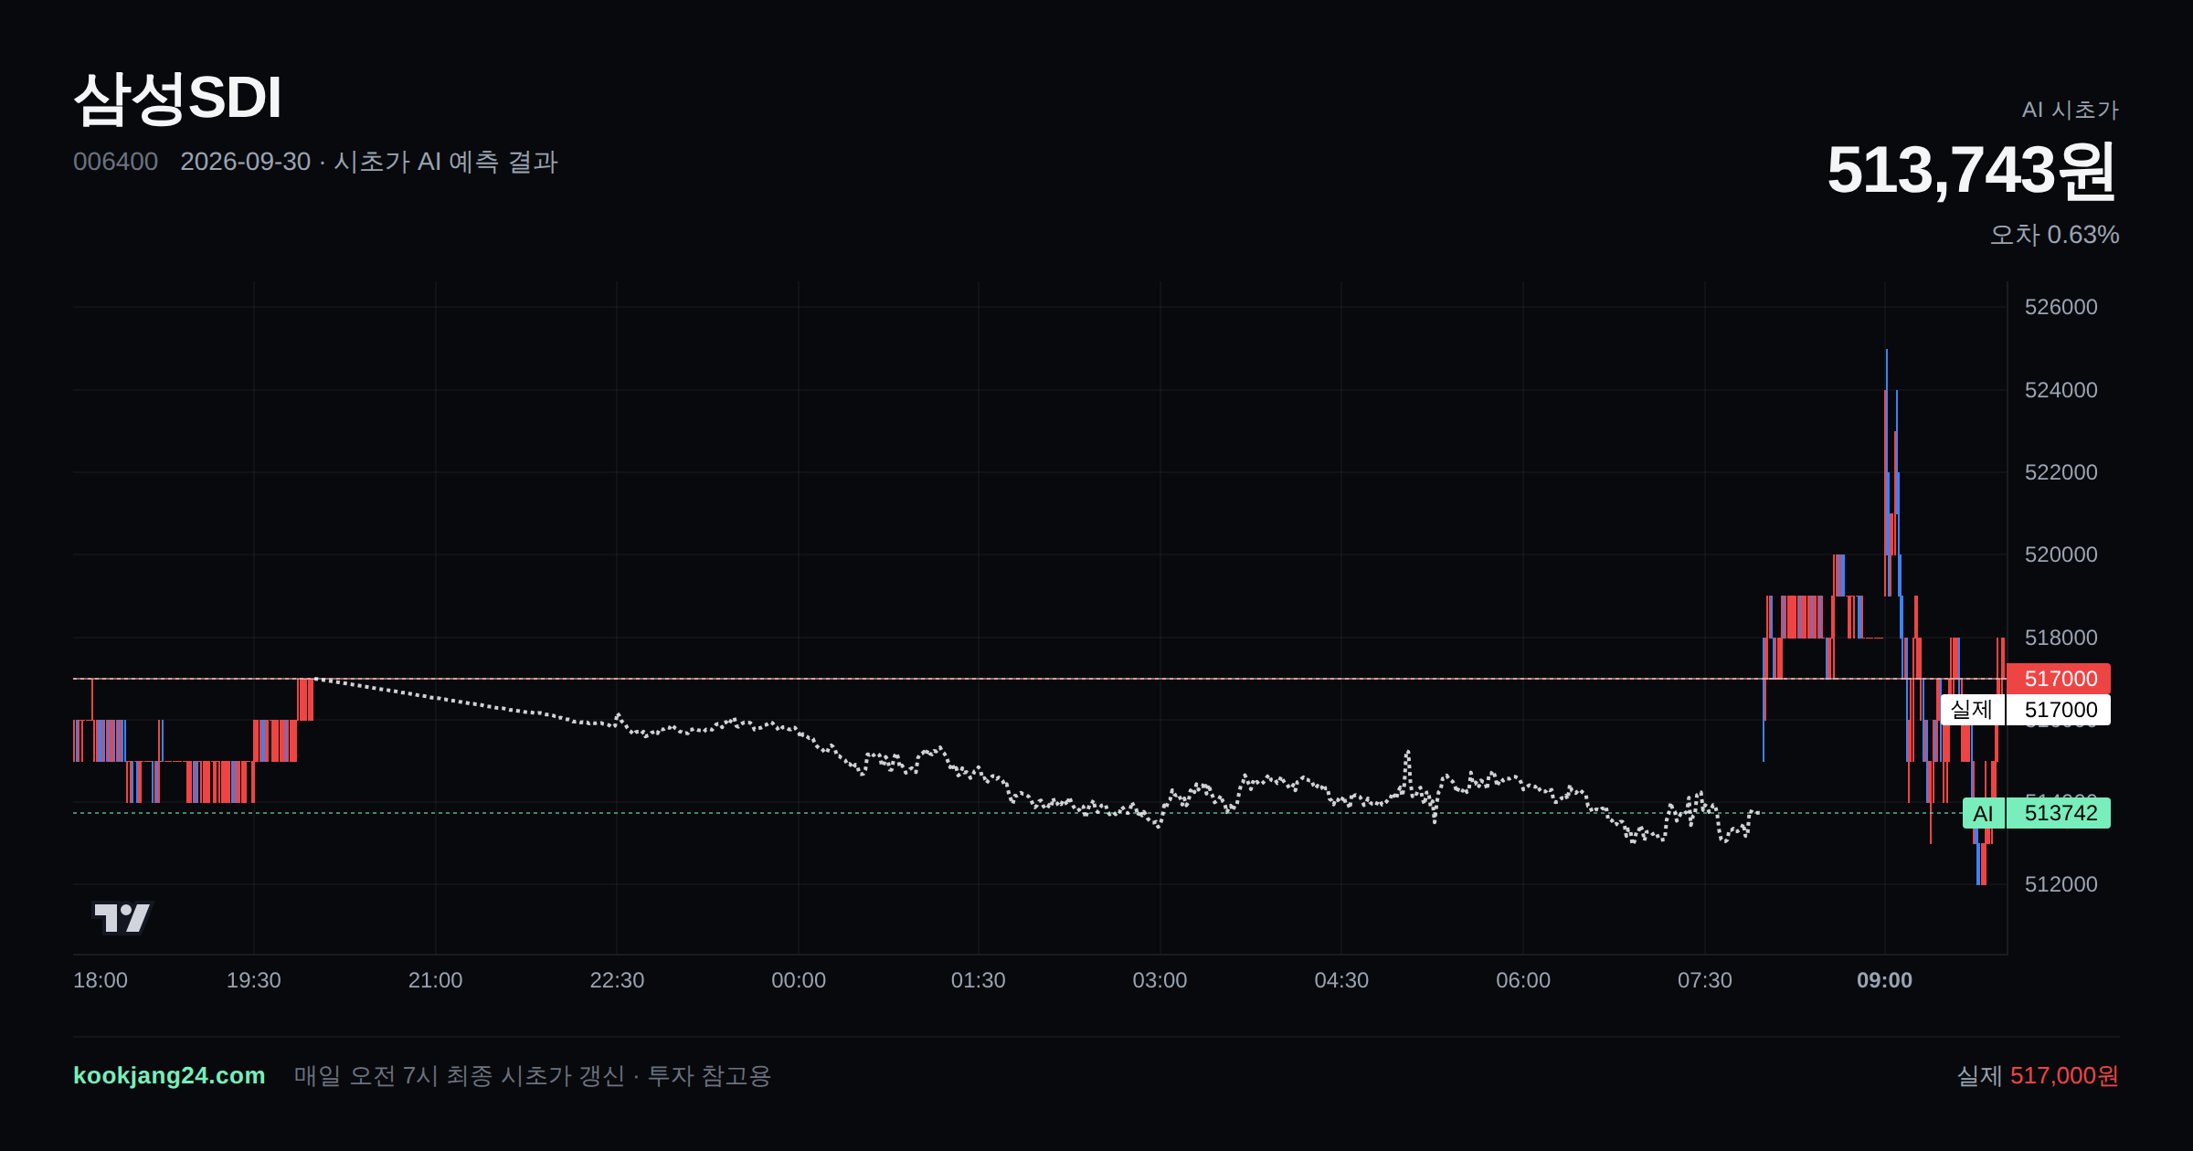The image size is (2193, 1151).
Task: Click the 매일 오전 7시 footer notice
Action: point(533,1075)
